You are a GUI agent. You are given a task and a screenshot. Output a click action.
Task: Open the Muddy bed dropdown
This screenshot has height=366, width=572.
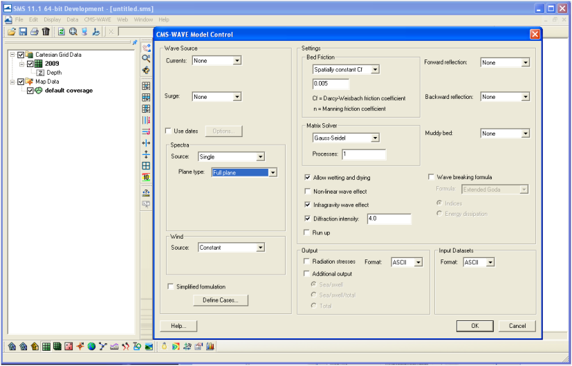pos(505,134)
